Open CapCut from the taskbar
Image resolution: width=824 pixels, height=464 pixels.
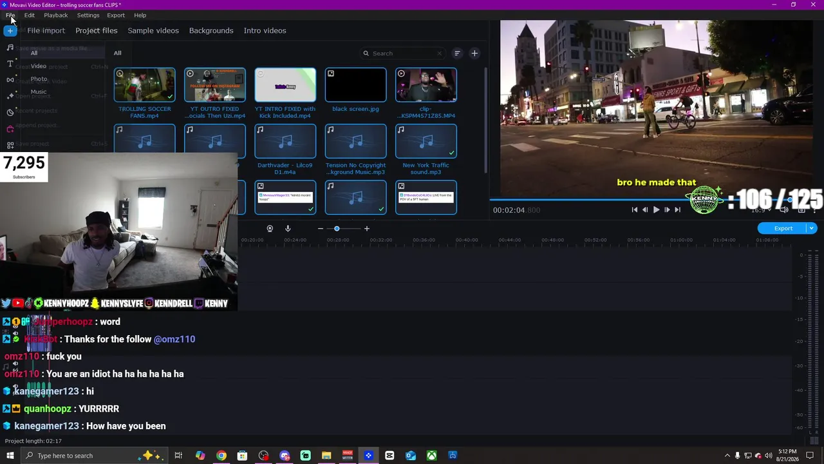coord(389,456)
